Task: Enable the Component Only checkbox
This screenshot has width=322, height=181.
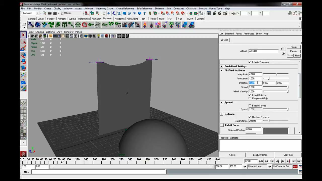Action: click(250, 98)
